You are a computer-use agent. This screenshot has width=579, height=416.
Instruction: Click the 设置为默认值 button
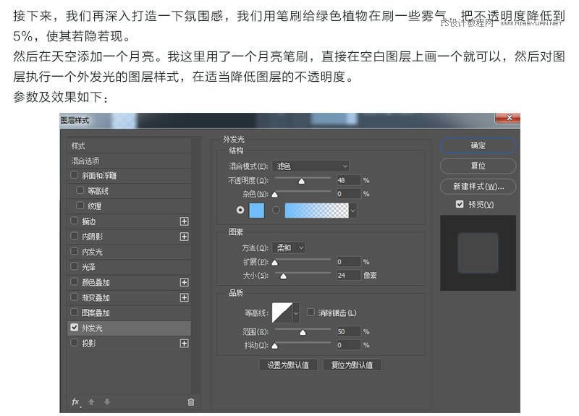coord(288,365)
